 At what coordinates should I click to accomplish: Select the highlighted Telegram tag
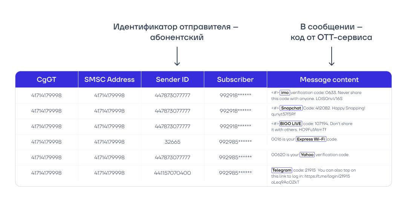coord(282,170)
